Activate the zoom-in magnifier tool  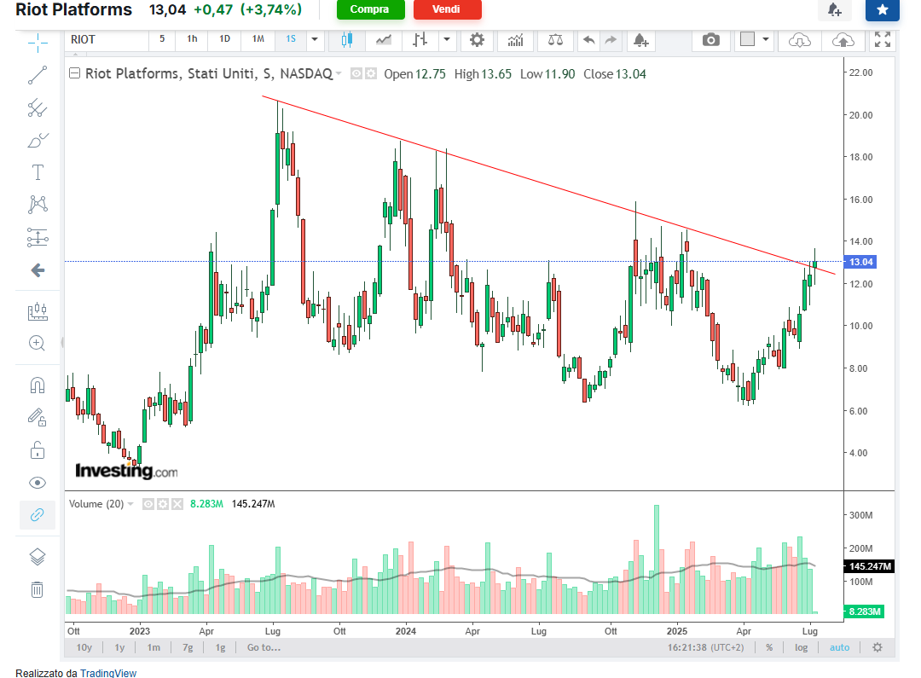click(37, 343)
